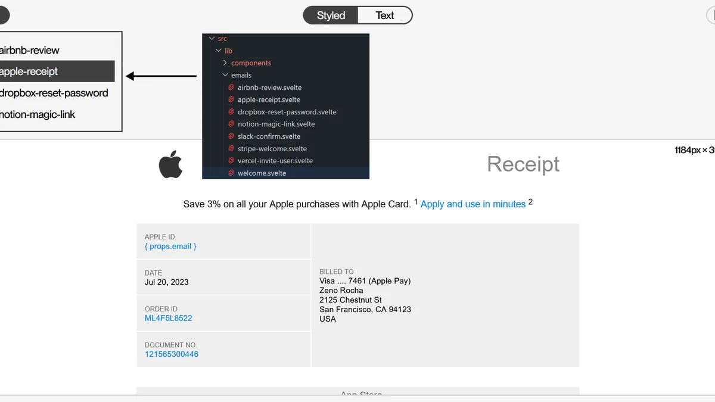The height and width of the screenshot is (402, 715).
Task: Click the Apple logo in the receipt
Action: pos(170,164)
